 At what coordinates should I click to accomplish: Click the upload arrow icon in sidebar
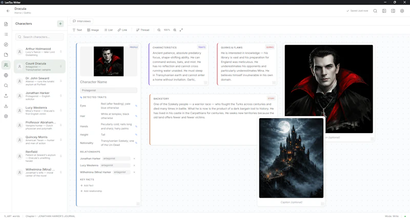pos(6,96)
